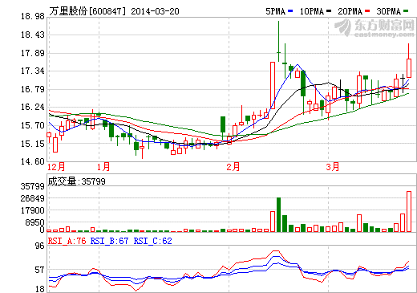Select the 10PMA legend label

click(312, 11)
